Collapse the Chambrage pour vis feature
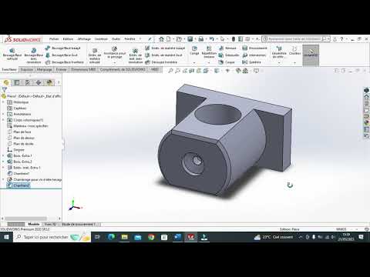370x277 pixels. pos(3,179)
